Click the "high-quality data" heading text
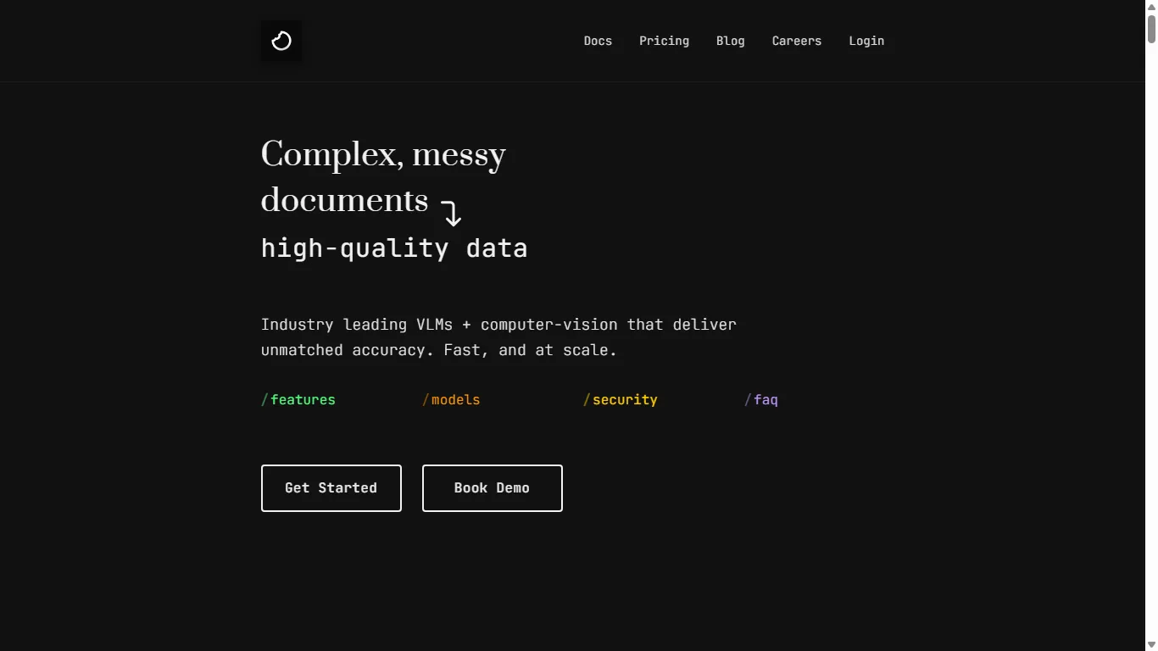Viewport: 1158px width, 651px height. pyautogui.click(x=394, y=248)
